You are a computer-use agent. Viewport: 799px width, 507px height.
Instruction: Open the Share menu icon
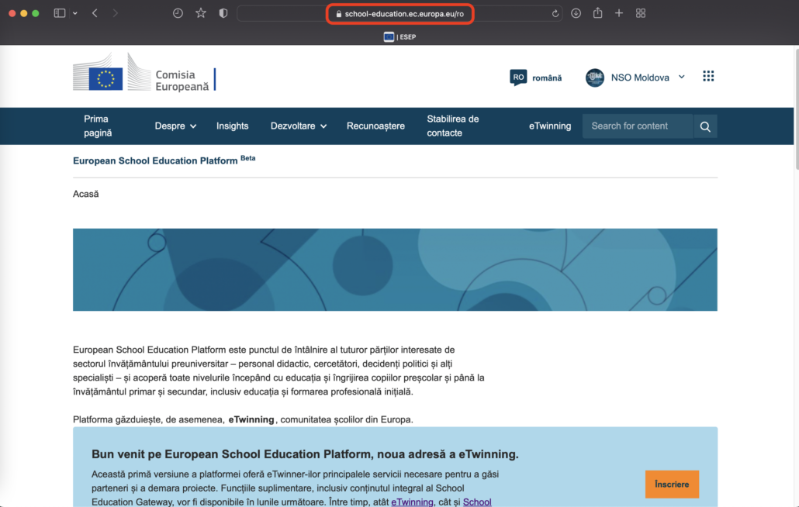[x=598, y=13]
